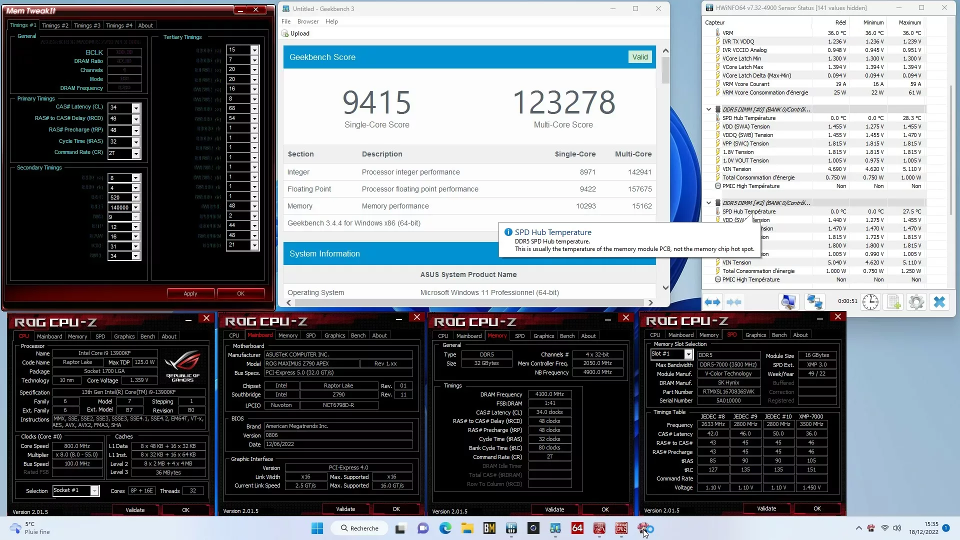
Task: Close sensors with blue X icon
Action: click(x=939, y=302)
